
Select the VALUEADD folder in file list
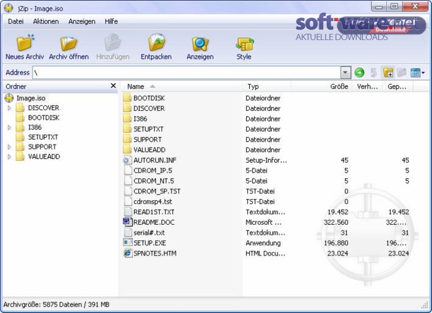point(150,150)
